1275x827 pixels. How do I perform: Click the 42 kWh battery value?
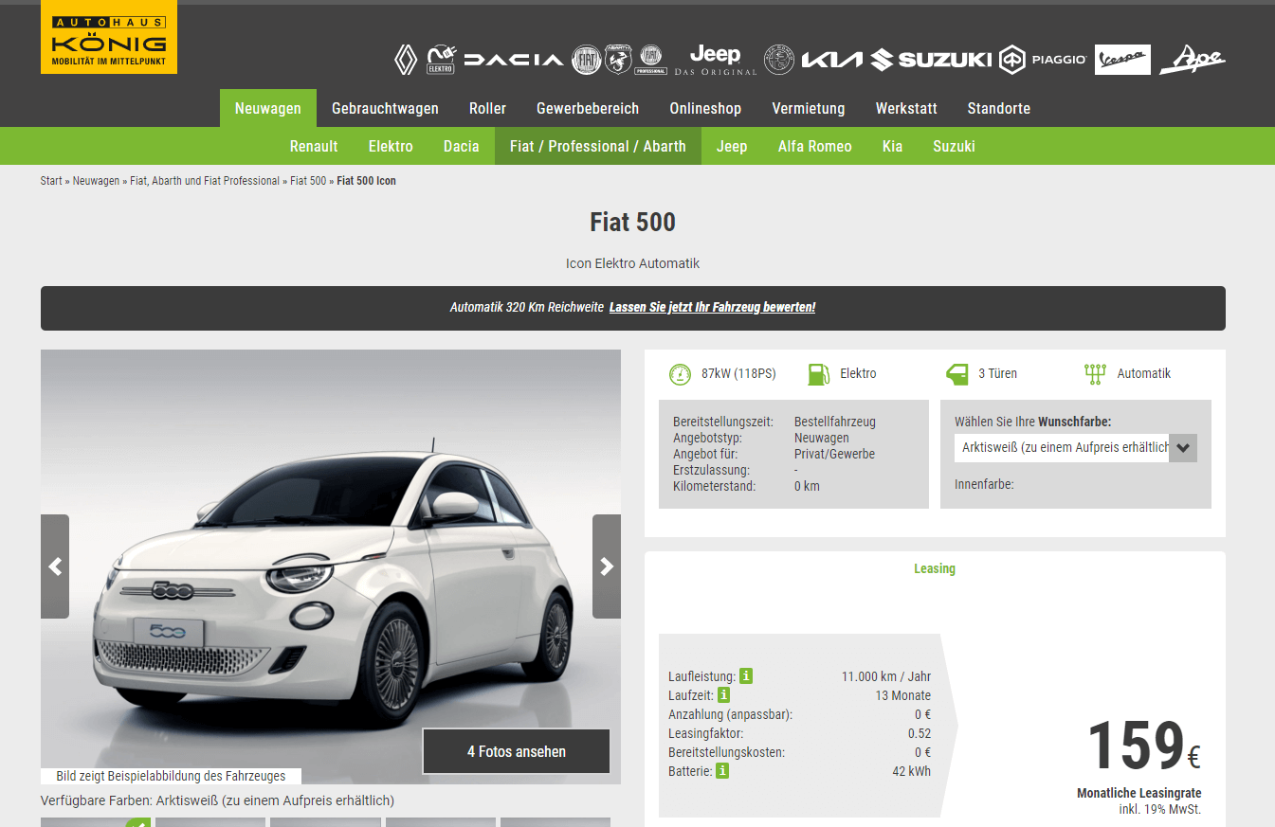click(x=912, y=771)
